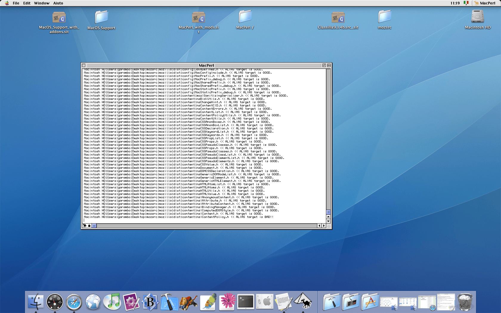
Task: Open the toy lion icon in the Dock
Action: (x=188, y=302)
